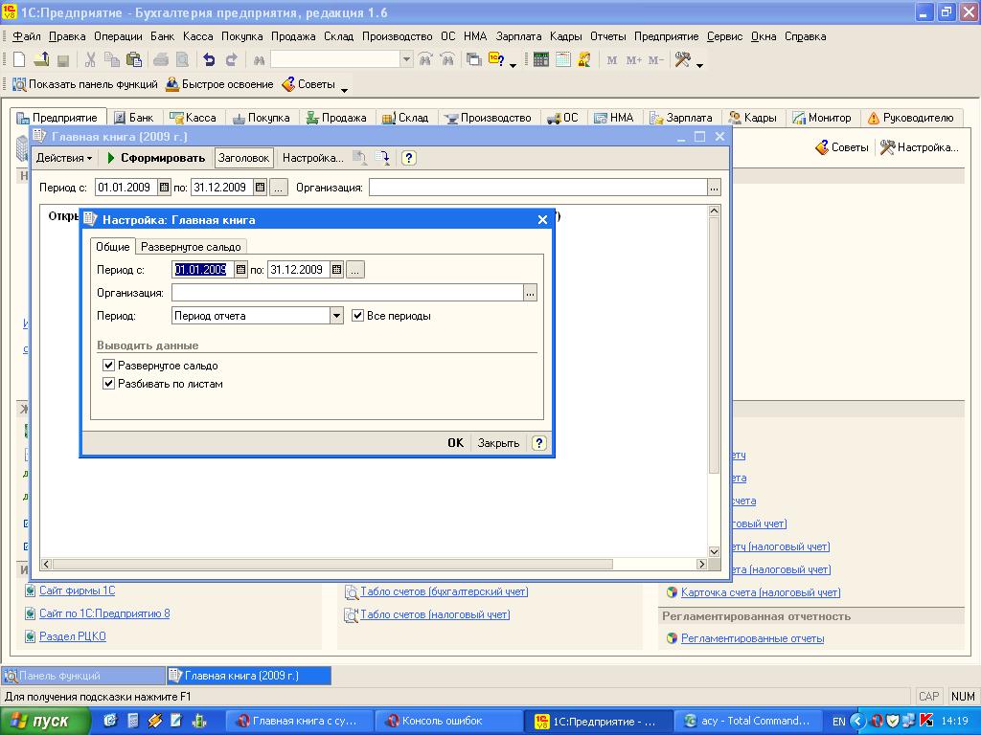This screenshot has width=981, height=735.
Task: Click the Print preview icon
Action: point(182,60)
